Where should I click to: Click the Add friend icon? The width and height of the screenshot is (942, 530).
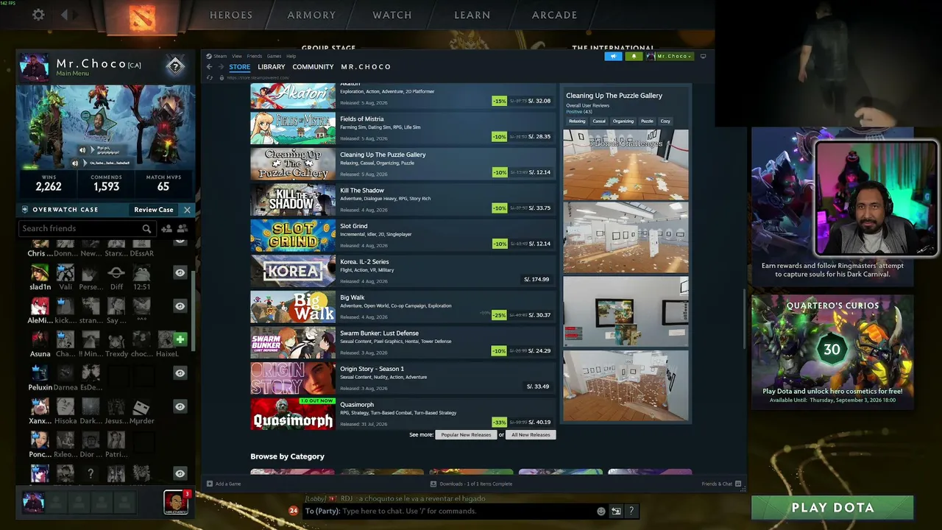[167, 229]
